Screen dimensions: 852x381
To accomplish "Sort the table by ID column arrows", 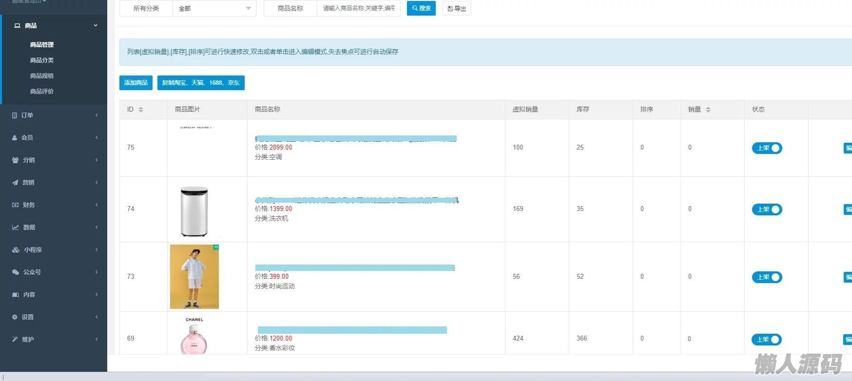I will (x=141, y=110).
